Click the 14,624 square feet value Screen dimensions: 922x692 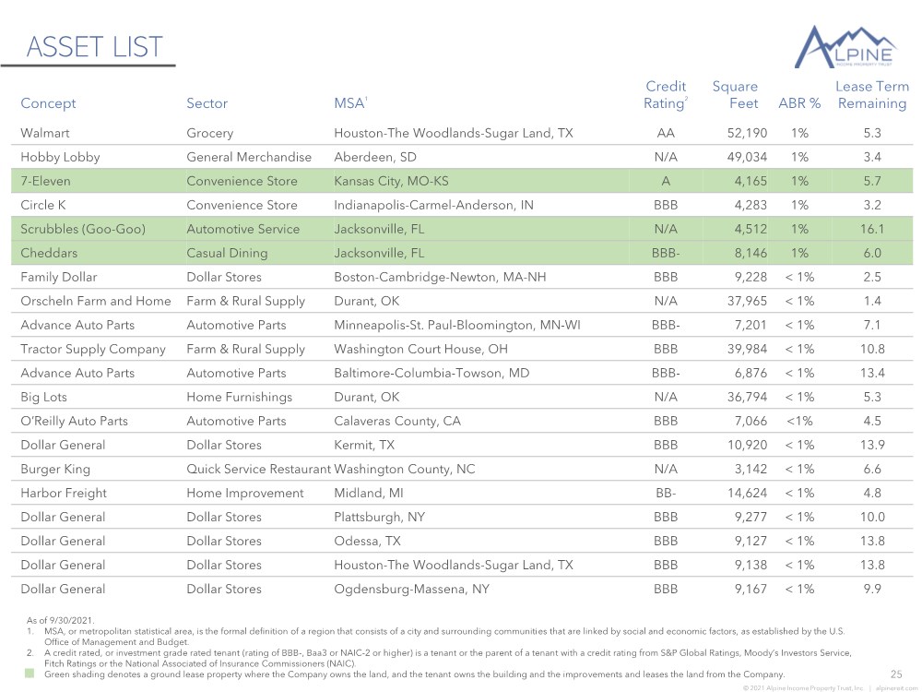coord(747,493)
